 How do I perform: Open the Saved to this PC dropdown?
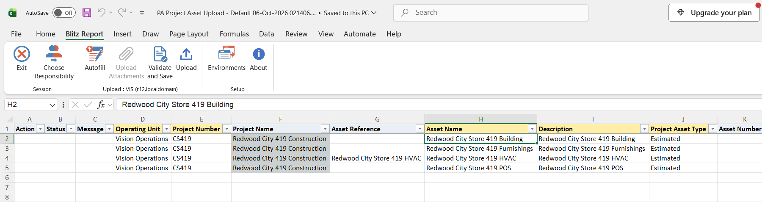374,13
